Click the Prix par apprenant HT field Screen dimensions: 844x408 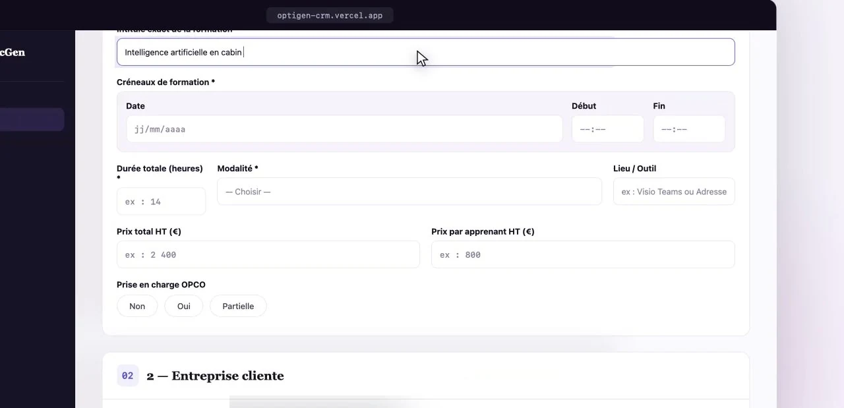click(583, 254)
